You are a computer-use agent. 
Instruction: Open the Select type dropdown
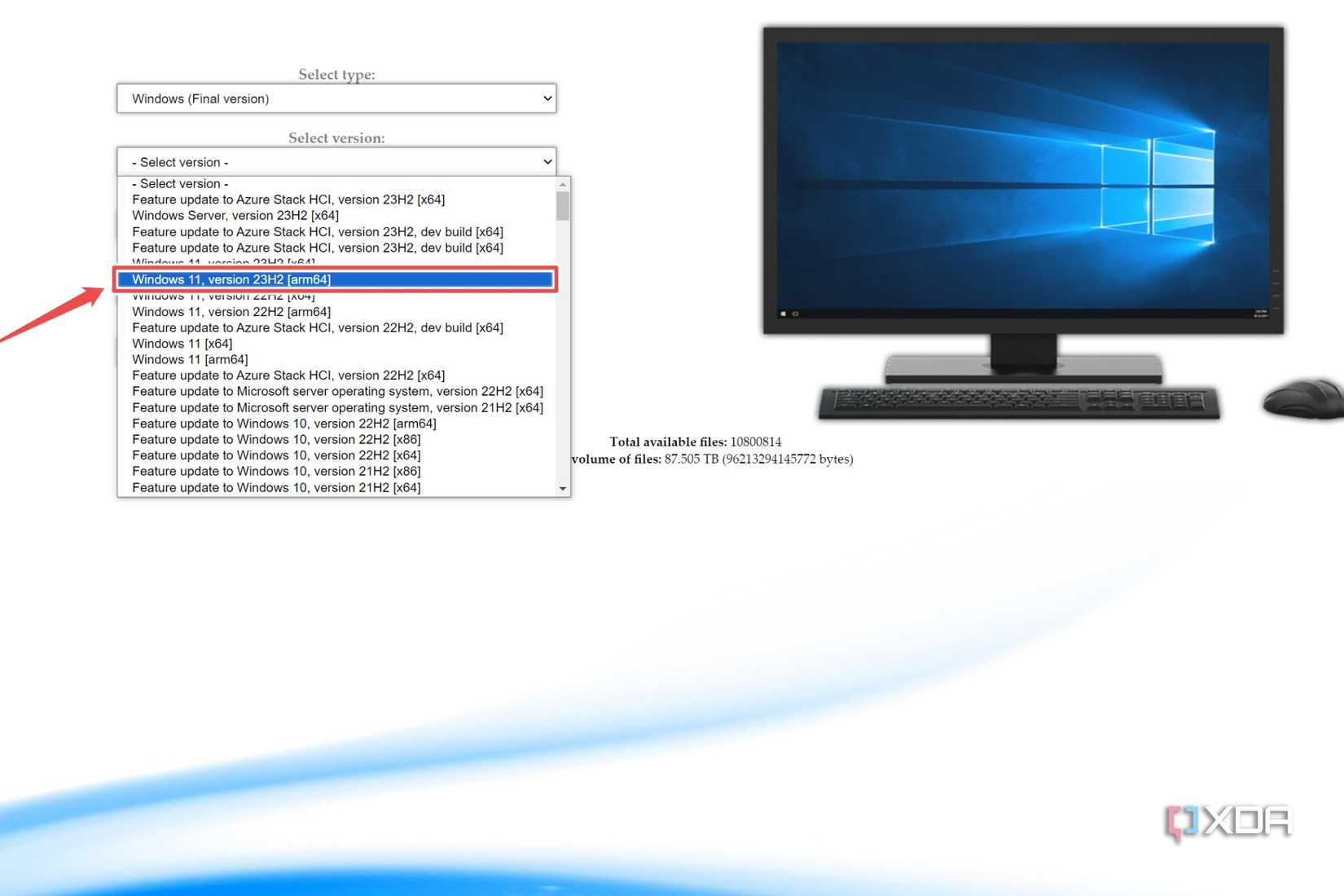point(336,99)
